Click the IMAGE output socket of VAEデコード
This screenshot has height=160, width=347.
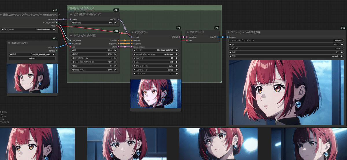click(218, 37)
